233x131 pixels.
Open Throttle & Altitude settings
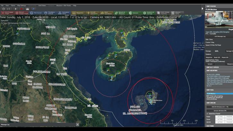[50, 13]
